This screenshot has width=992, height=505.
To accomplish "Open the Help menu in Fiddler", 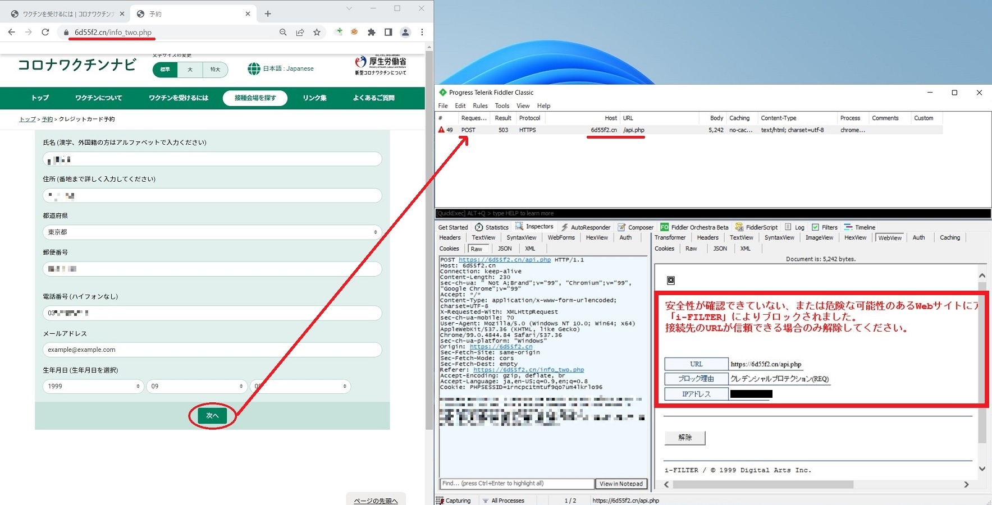I will pyautogui.click(x=543, y=105).
